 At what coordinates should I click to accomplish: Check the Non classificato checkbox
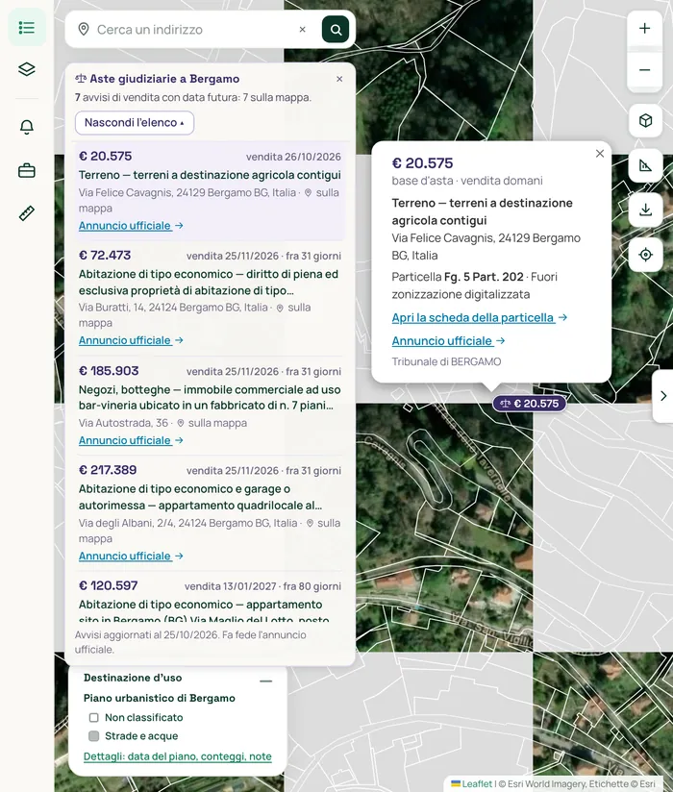pyautogui.click(x=94, y=718)
